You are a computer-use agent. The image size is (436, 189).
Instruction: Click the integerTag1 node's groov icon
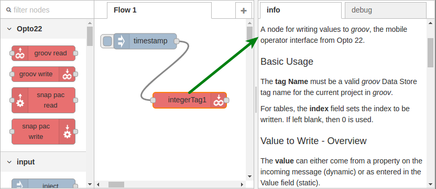point(219,100)
